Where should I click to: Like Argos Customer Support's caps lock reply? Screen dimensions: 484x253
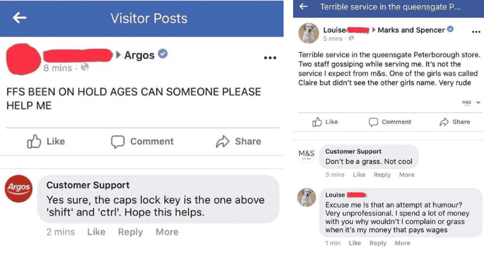pyautogui.click(x=96, y=232)
